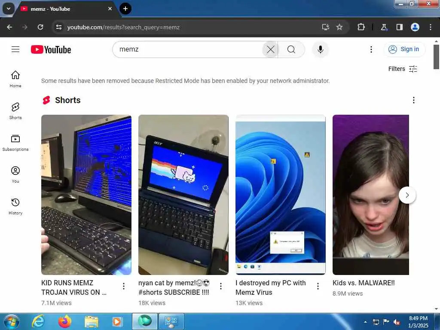Viewport: 440px width, 330px height.
Task: Open a new browser tab
Action: point(125,9)
